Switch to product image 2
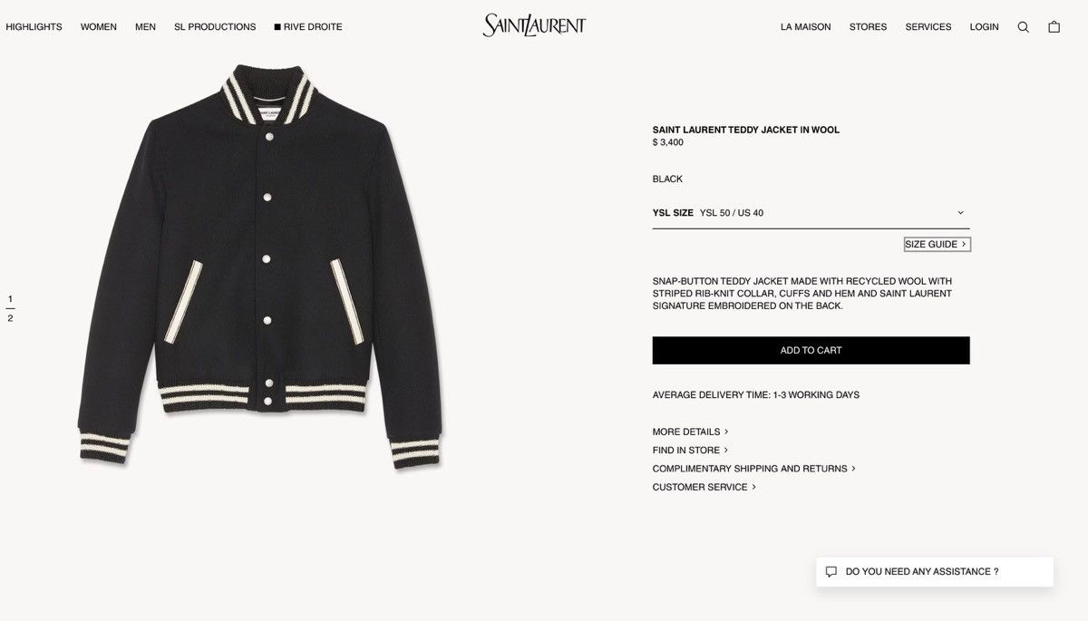The height and width of the screenshot is (621, 1088). click(x=10, y=318)
